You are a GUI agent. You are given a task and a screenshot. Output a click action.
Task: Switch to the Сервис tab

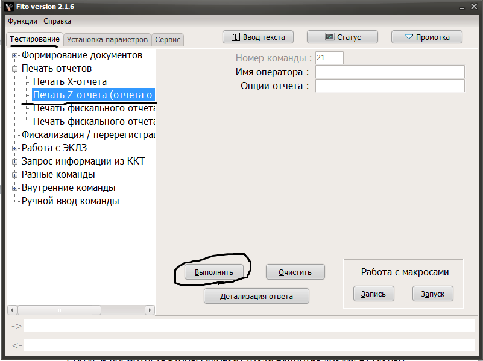[x=168, y=40]
